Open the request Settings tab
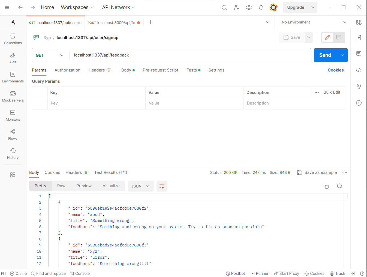The height and width of the screenshot is (277, 367). point(216,70)
